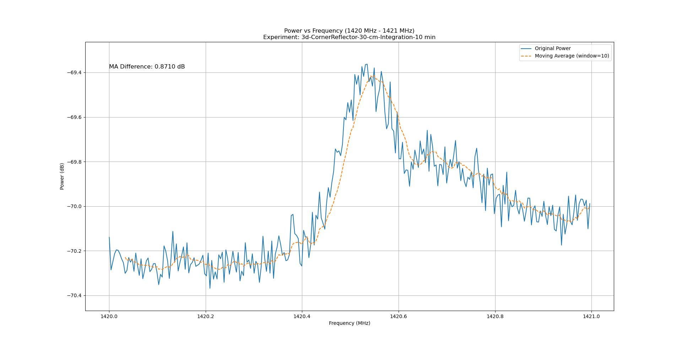Click the 1420.8 x-axis tick label

(495, 316)
